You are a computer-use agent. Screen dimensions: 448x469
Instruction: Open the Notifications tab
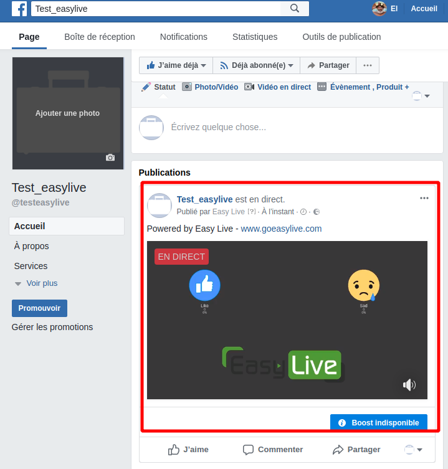(x=183, y=37)
